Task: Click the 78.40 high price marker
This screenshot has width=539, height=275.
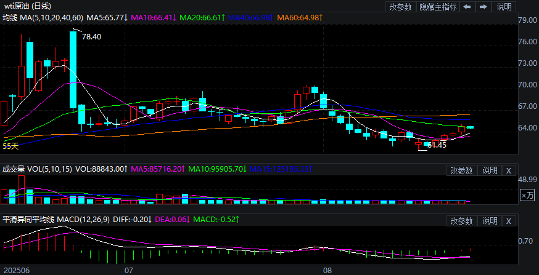Action: point(91,37)
